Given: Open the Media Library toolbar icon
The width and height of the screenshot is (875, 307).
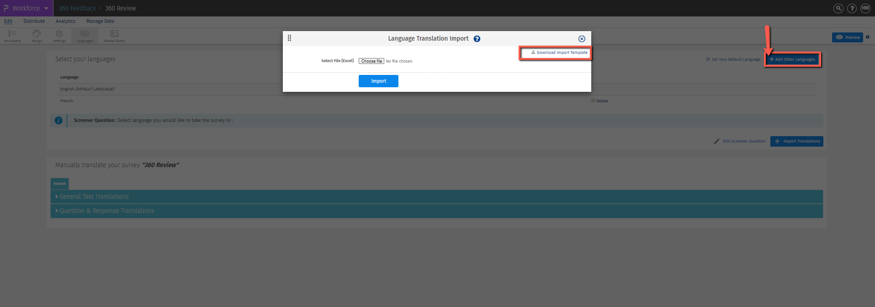Looking at the screenshot, I should 114,36.
